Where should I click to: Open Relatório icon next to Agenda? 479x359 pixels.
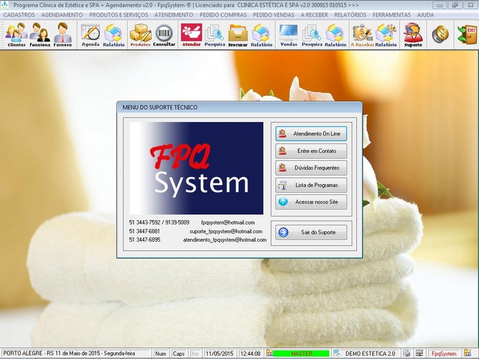click(x=114, y=35)
